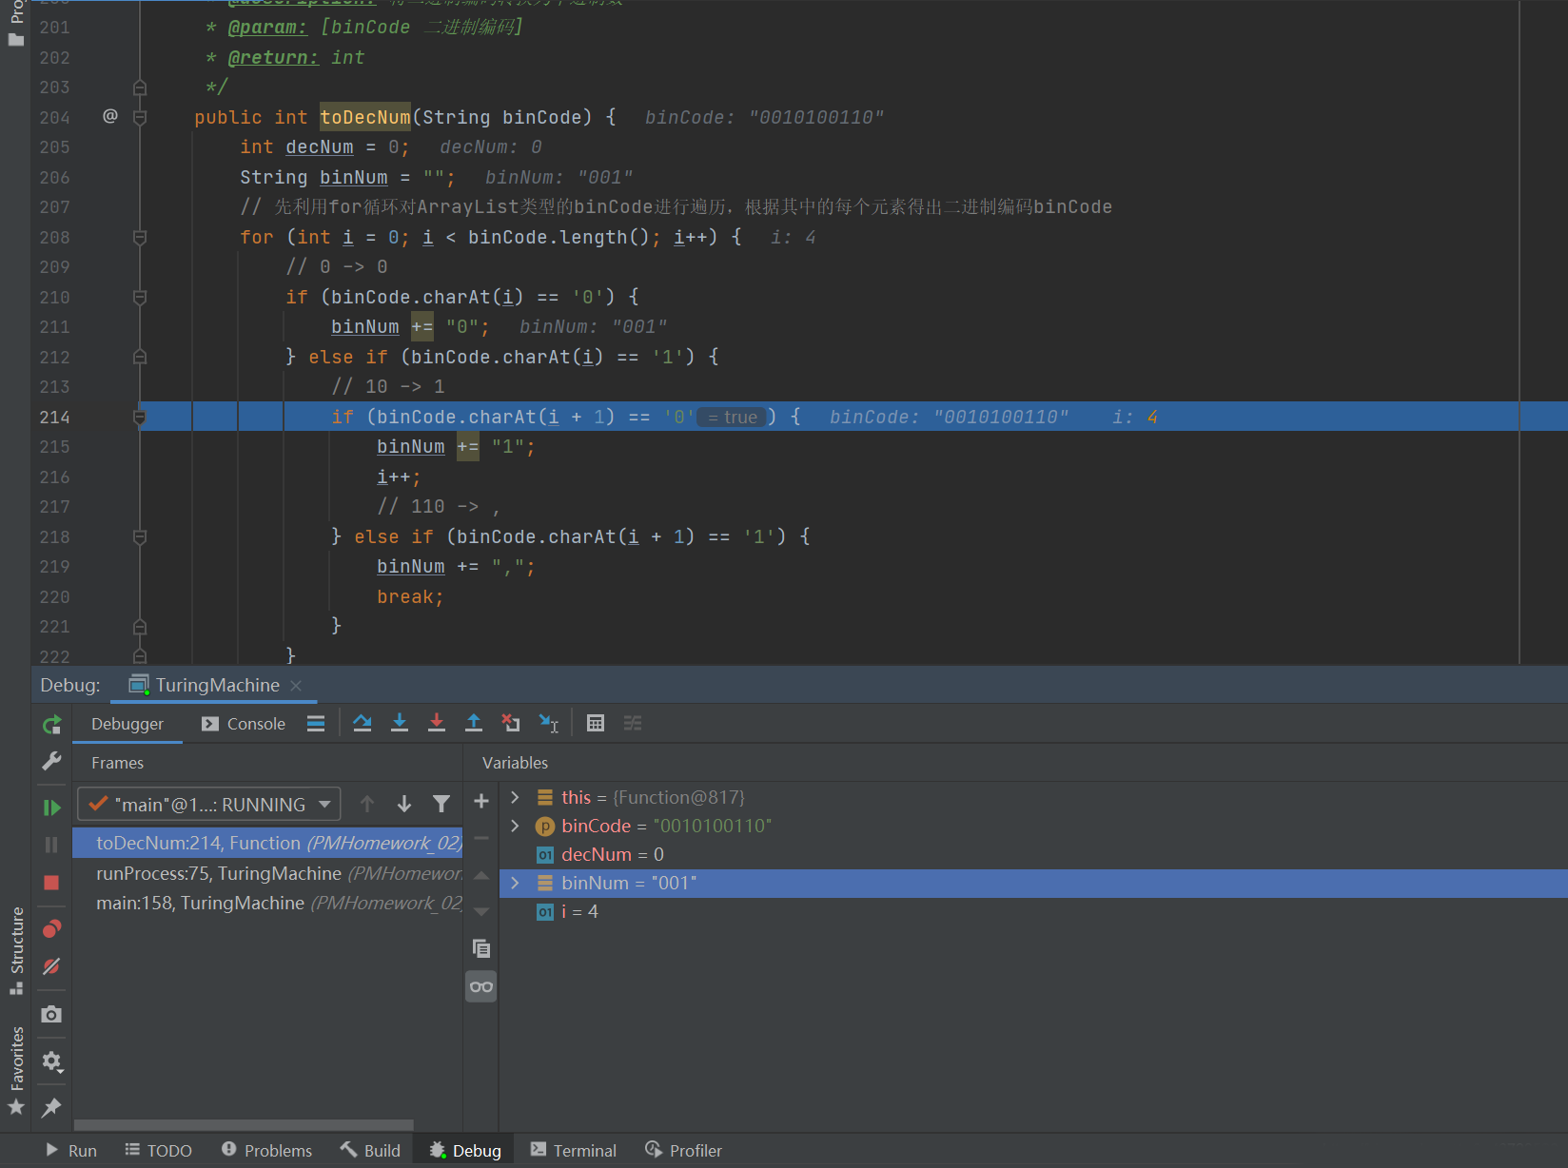Stop the debug session

point(51,883)
